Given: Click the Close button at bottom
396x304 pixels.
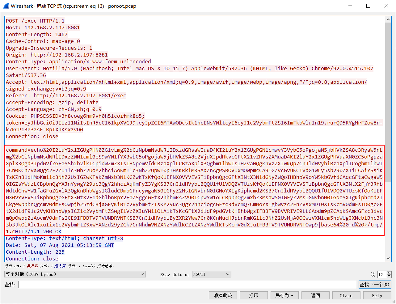Looking at the screenshot, I should click(x=346, y=296).
